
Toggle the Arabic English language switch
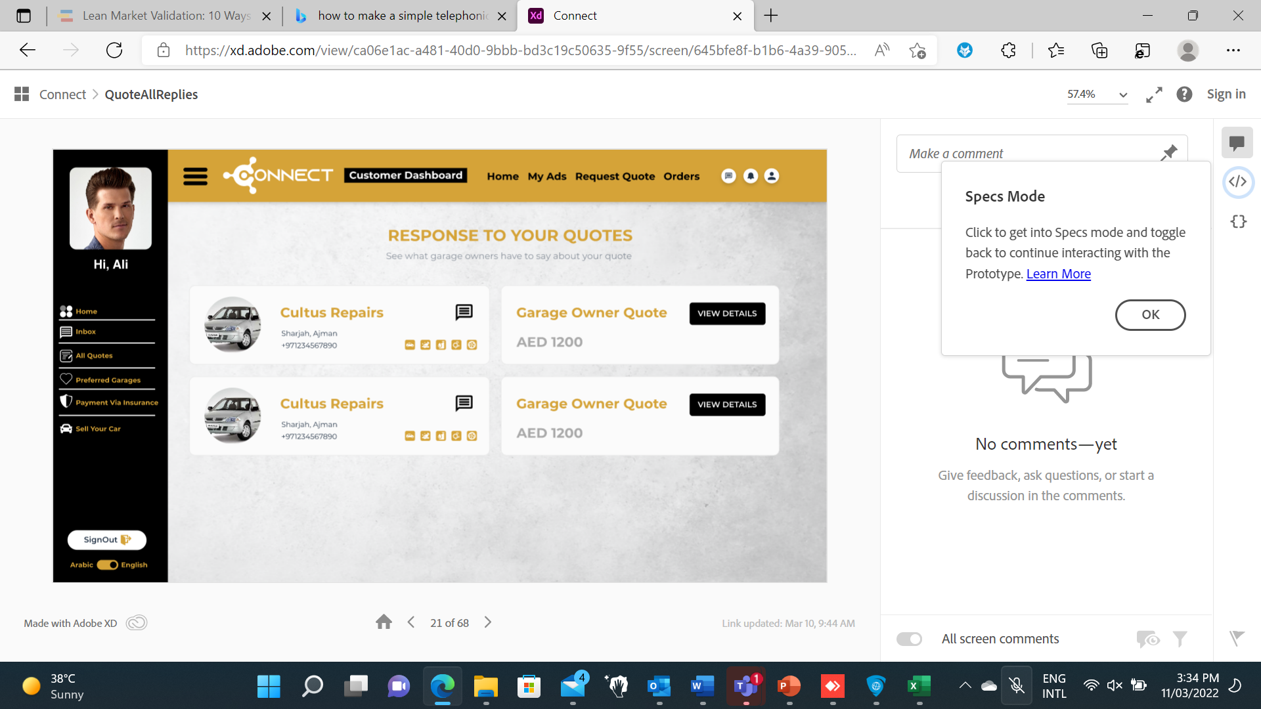coord(108,565)
